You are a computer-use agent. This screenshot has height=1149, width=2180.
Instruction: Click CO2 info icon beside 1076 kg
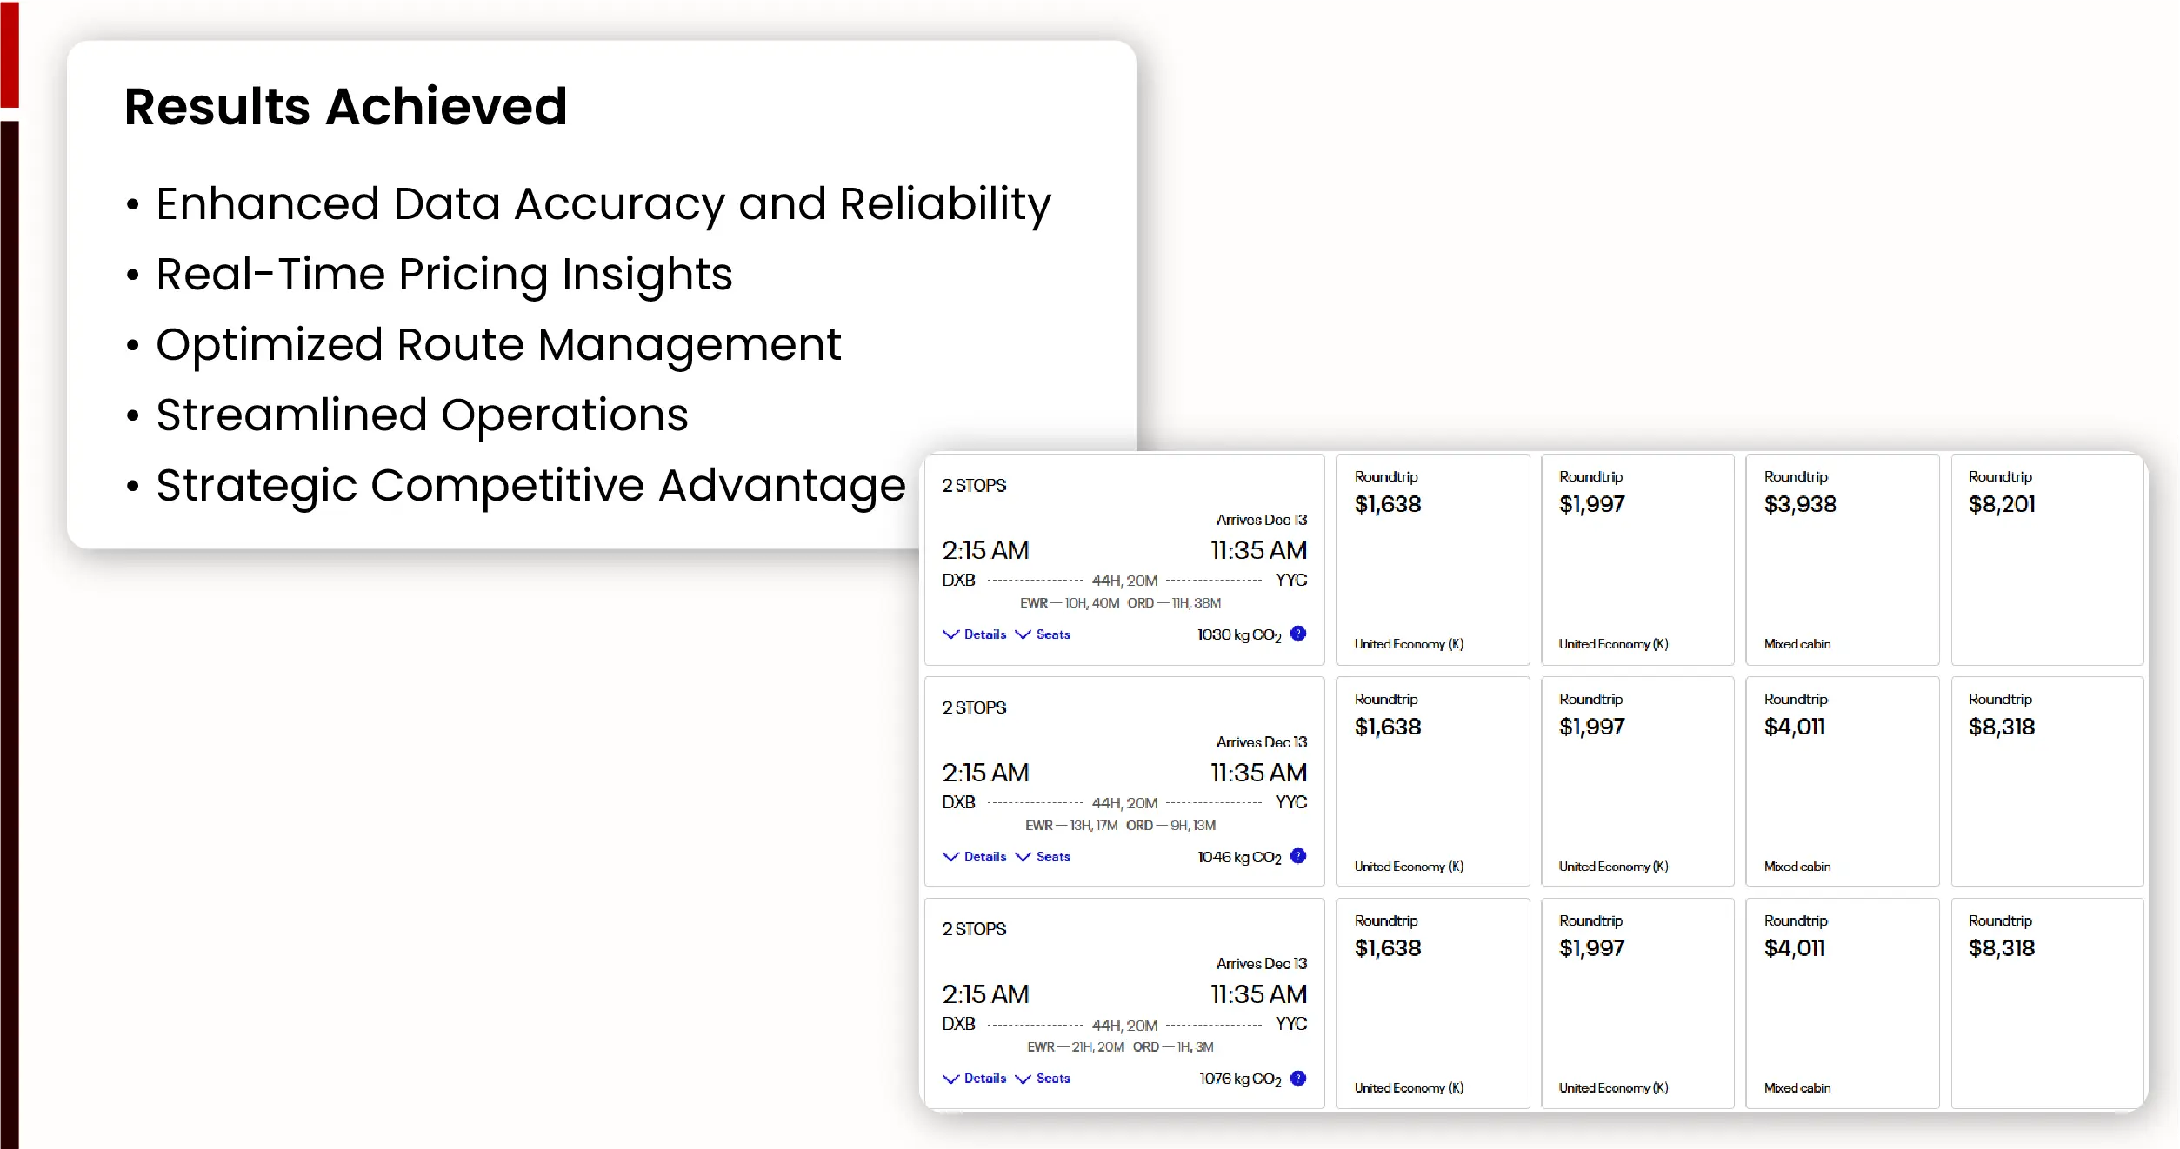(x=1298, y=1078)
